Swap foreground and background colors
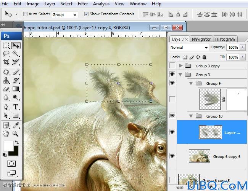 point(17,142)
